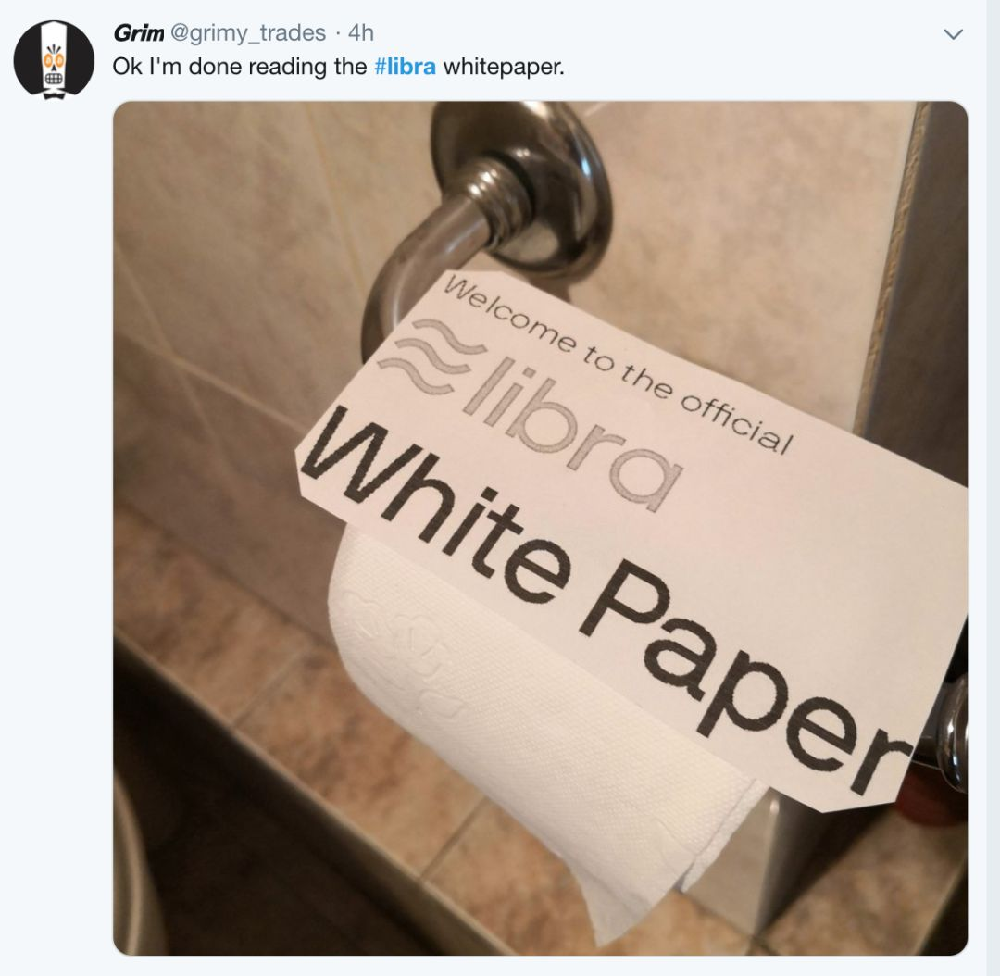Visit the @grimy_trades handle

click(247, 33)
